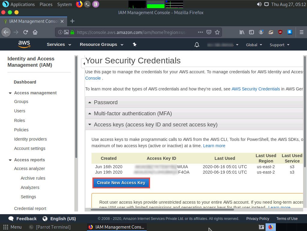Screen dimensions: 307x231
Task: Open the Firefox hamburger menu
Action: [x=301, y=32]
